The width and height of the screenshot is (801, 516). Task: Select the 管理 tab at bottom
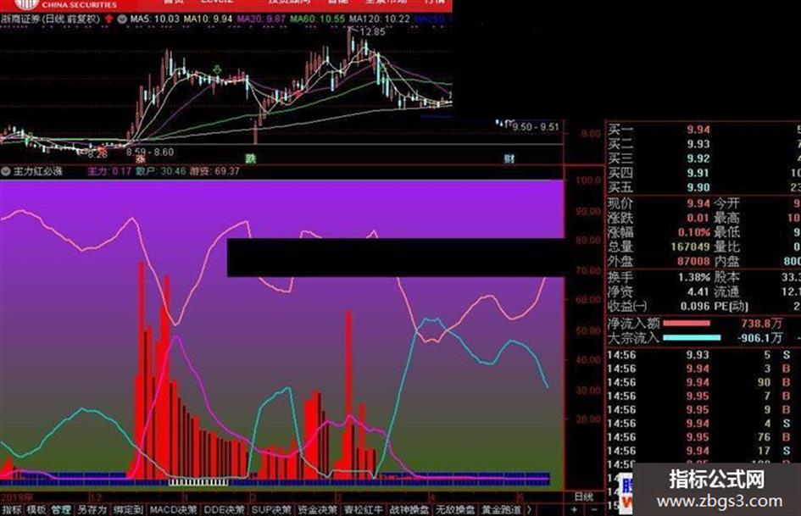[x=61, y=509]
